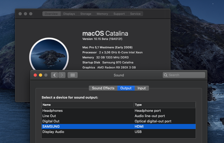
Task: Click Version 10.15 Beta text
Action: point(102,39)
